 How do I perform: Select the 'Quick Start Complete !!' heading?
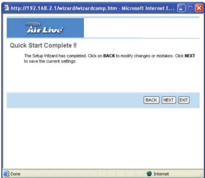(43, 46)
